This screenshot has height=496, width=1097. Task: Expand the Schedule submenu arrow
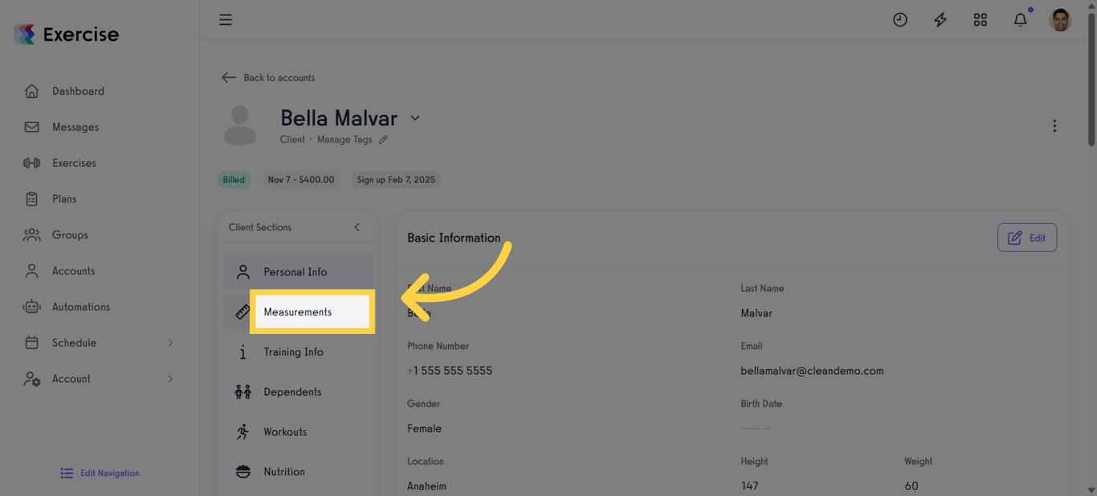click(170, 343)
